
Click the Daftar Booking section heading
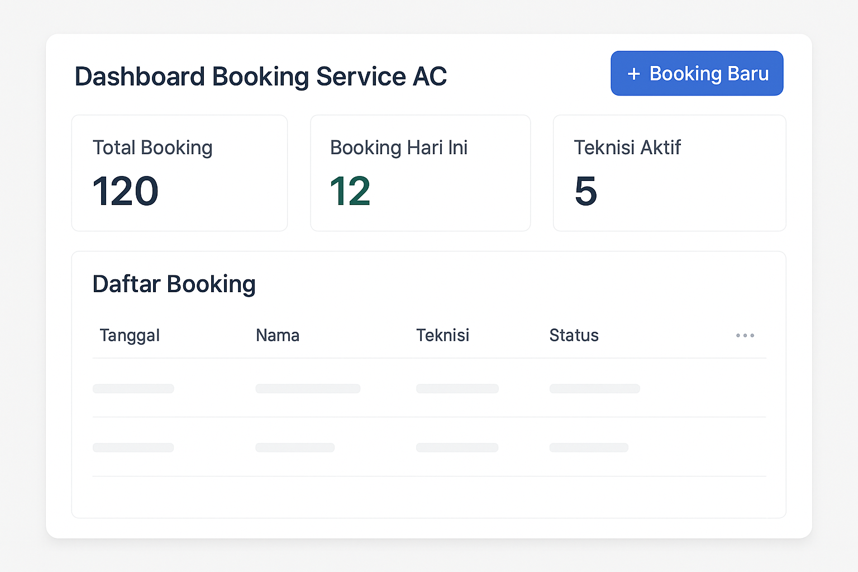pyautogui.click(x=174, y=284)
